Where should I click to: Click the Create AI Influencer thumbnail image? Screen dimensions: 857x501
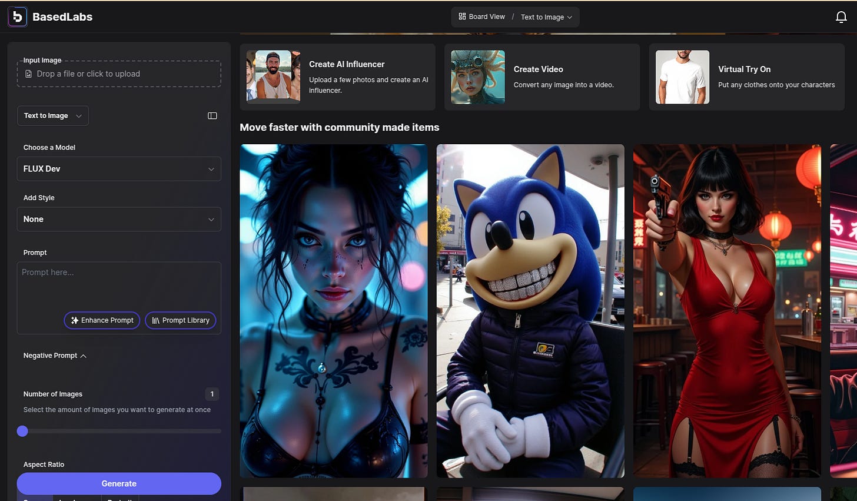click(x=273, y=77)
